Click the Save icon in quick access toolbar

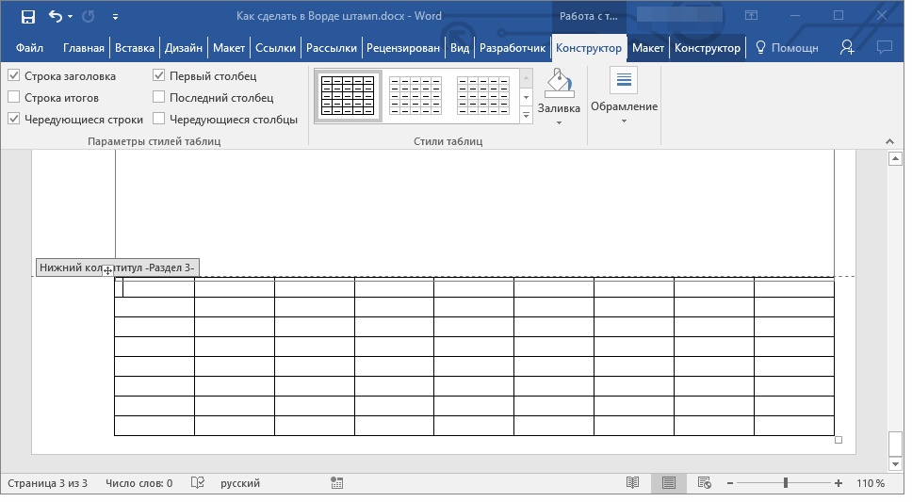[28, 16]
